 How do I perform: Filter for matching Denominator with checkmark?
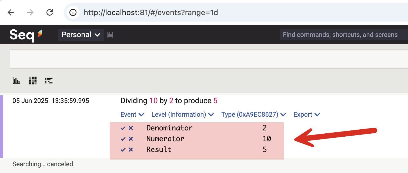[123, 128]
